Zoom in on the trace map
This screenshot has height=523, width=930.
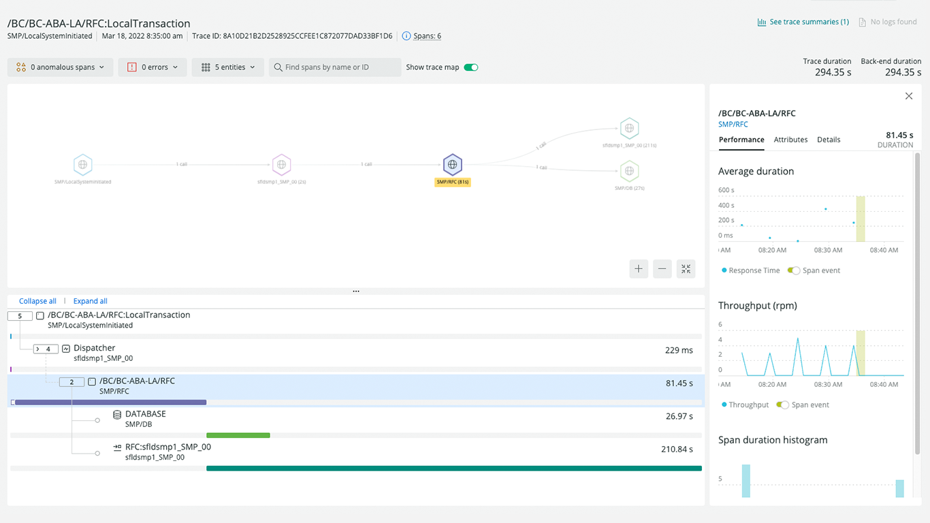click(639, 269)
